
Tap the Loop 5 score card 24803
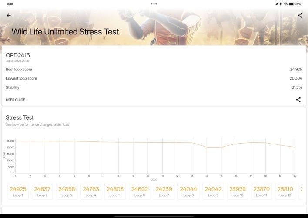pos(115,191)
